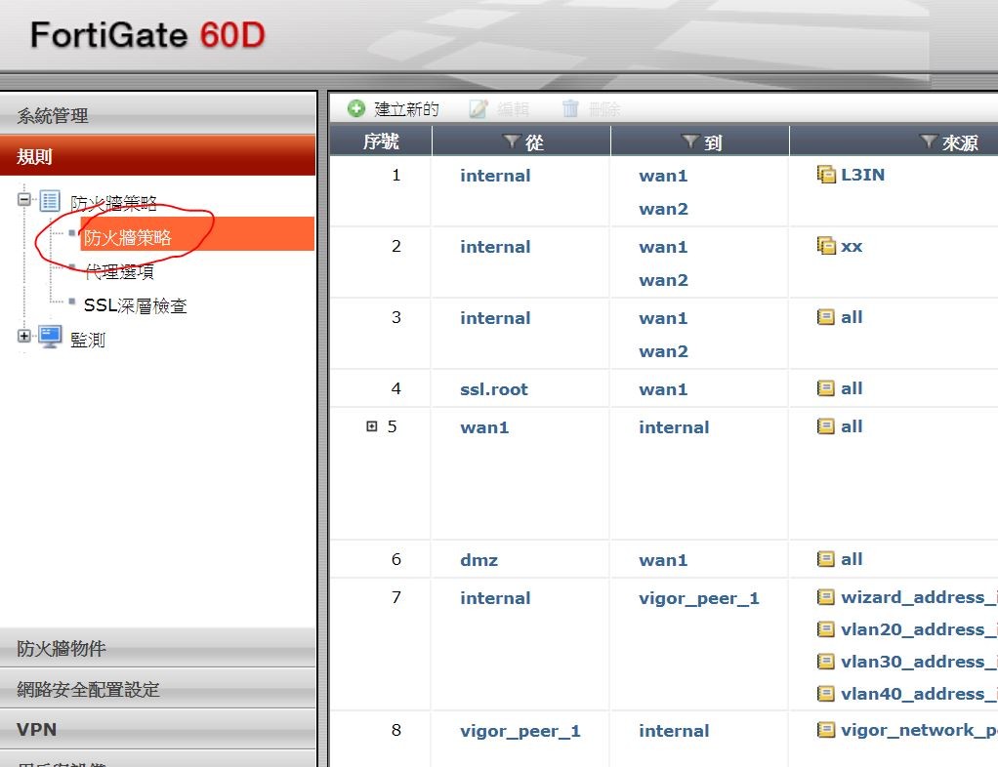
Task: Select the 監測 tree item
Action: click(x=88, y=340)
